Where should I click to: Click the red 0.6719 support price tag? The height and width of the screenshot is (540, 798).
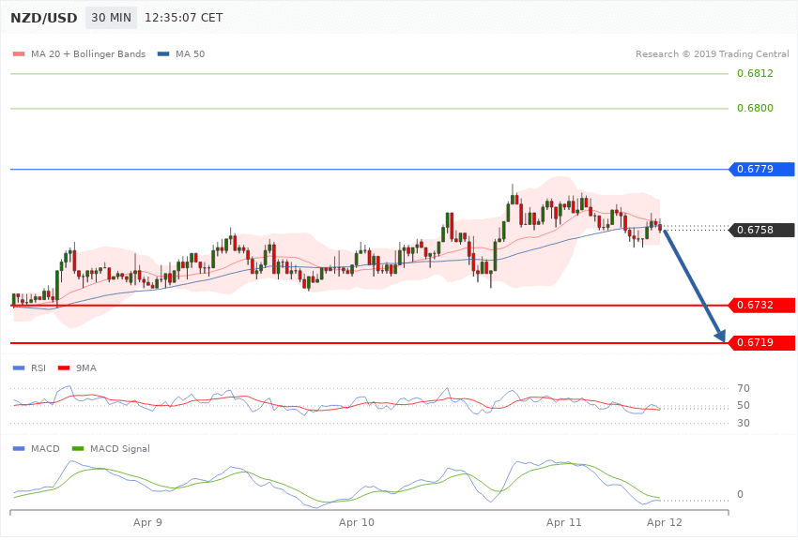click(x=761, y=342)
